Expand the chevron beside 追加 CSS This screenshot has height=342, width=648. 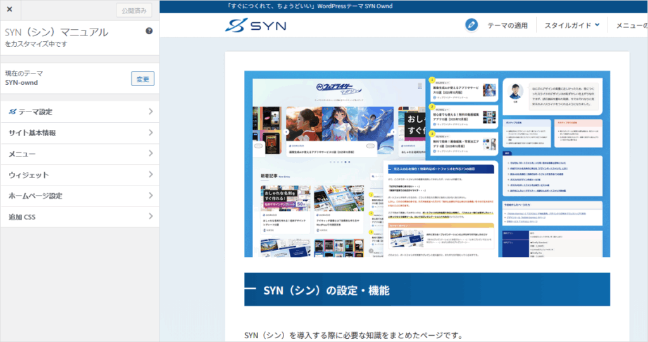pyautogui.click(x=151, y=217)
